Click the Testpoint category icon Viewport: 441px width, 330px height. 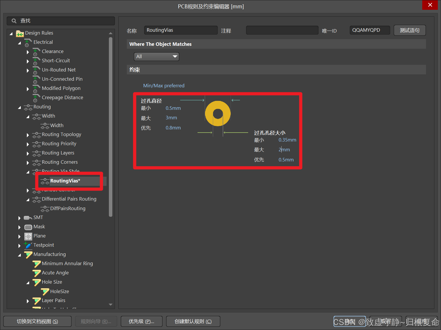[x=28, y=245]
